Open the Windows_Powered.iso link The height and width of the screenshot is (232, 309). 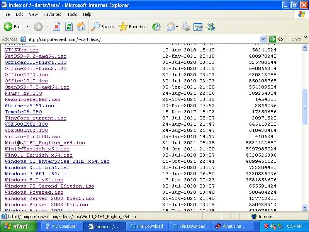[34, 192]
